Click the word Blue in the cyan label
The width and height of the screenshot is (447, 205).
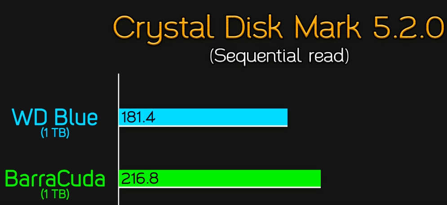(76, 118)
